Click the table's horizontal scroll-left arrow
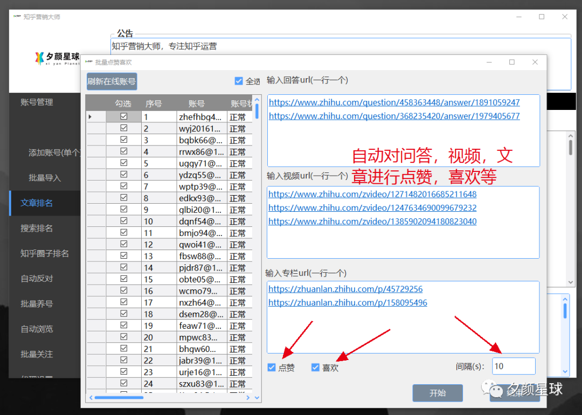This screenshot has height=415, width=582. tap(91, 398)
